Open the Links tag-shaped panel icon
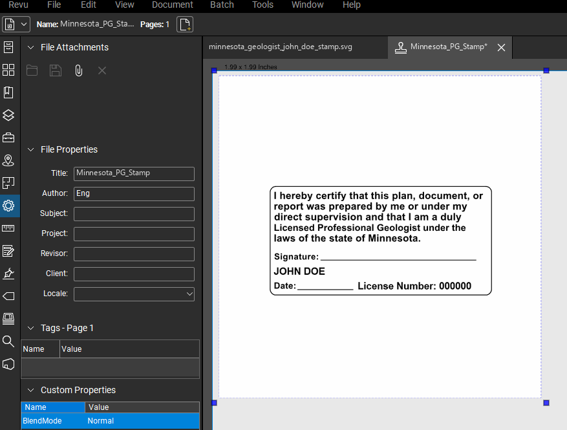 tap(8, 296)
